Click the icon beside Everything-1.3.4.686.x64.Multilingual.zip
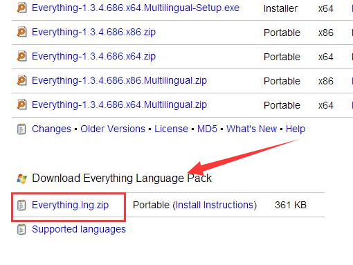Viewport: 353px width, 265px height. (x=22, y=104)
